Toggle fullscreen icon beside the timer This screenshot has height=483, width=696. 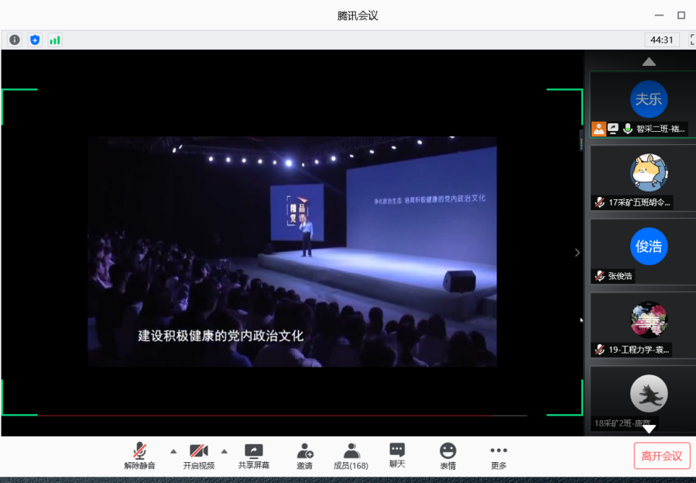[691, 40]
